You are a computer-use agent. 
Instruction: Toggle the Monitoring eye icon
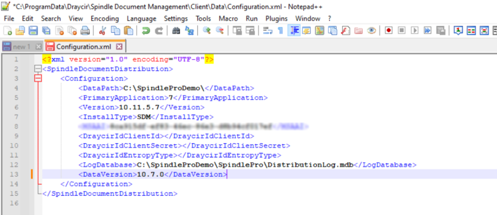pos(371,30)
